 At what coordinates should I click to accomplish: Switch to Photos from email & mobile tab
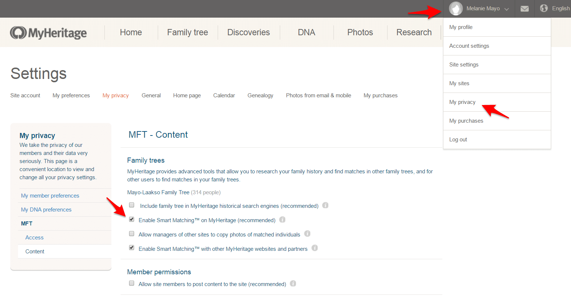click(319, 95)
